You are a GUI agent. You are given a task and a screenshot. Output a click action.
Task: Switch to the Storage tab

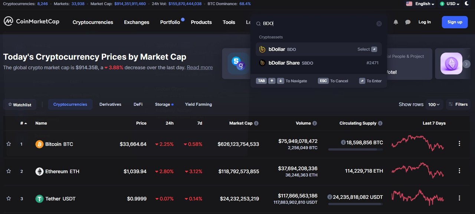[x=164, y=104]
